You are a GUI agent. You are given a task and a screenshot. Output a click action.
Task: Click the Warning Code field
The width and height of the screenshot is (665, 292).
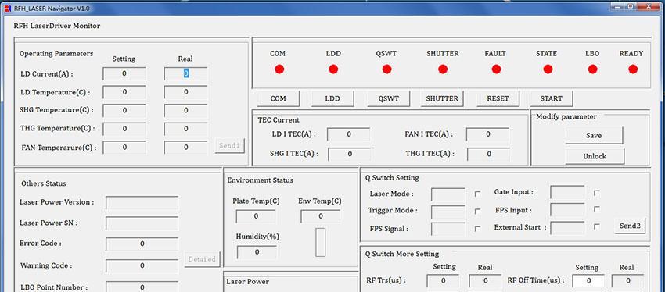142,266
